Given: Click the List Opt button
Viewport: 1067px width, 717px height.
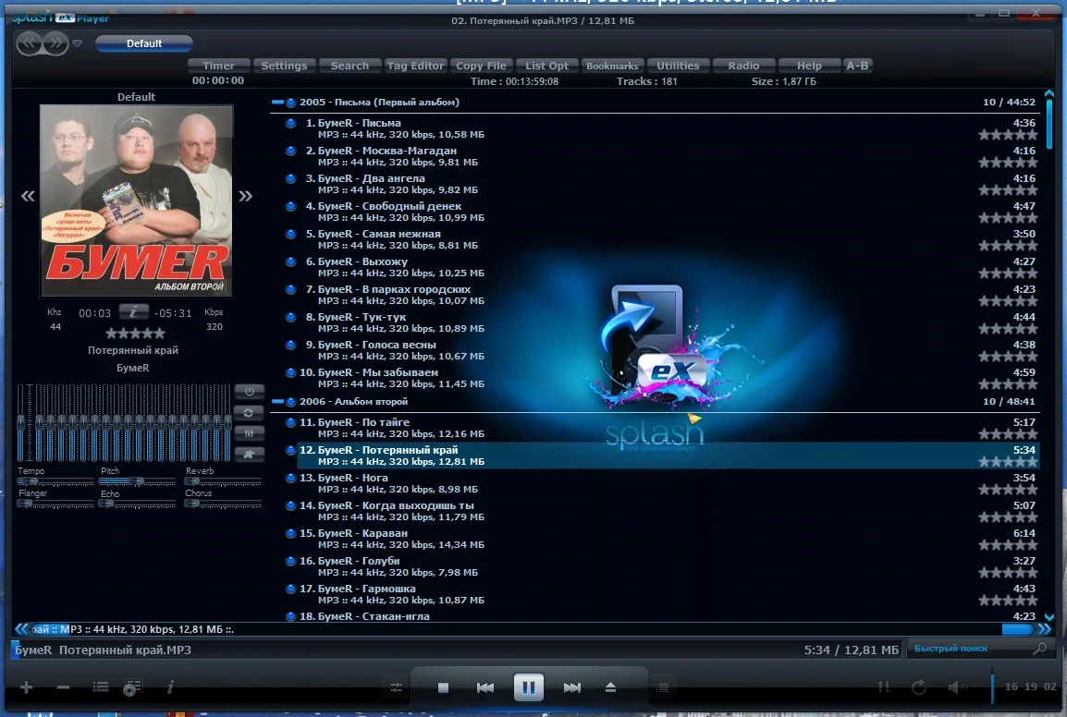Looking at the screenshot, I should [546, 66].
